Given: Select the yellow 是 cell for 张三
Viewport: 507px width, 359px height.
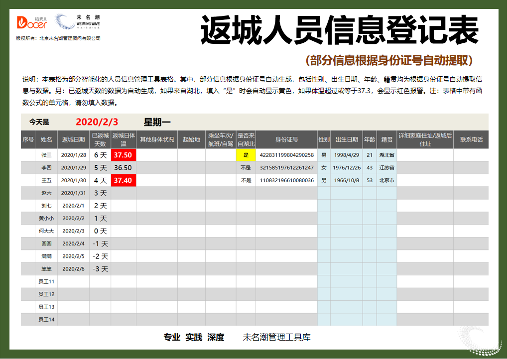Looking at the screenshot, I should (246, 155).
